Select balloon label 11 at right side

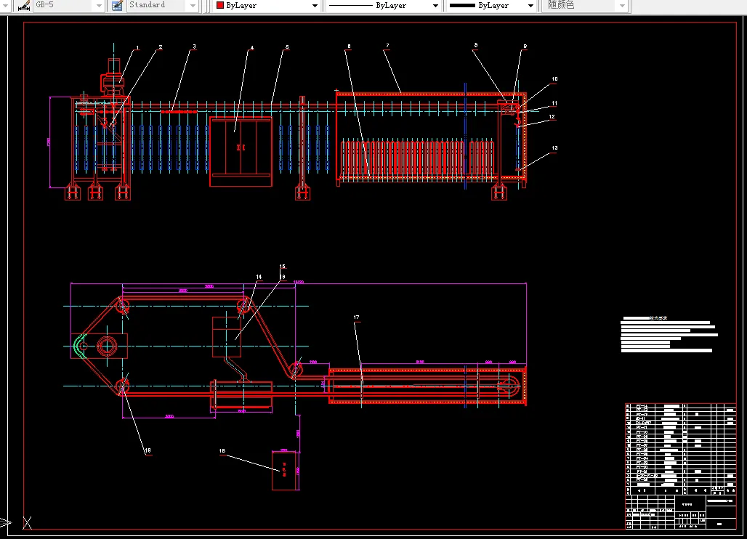pyautogui.click(x=554, y=103)
